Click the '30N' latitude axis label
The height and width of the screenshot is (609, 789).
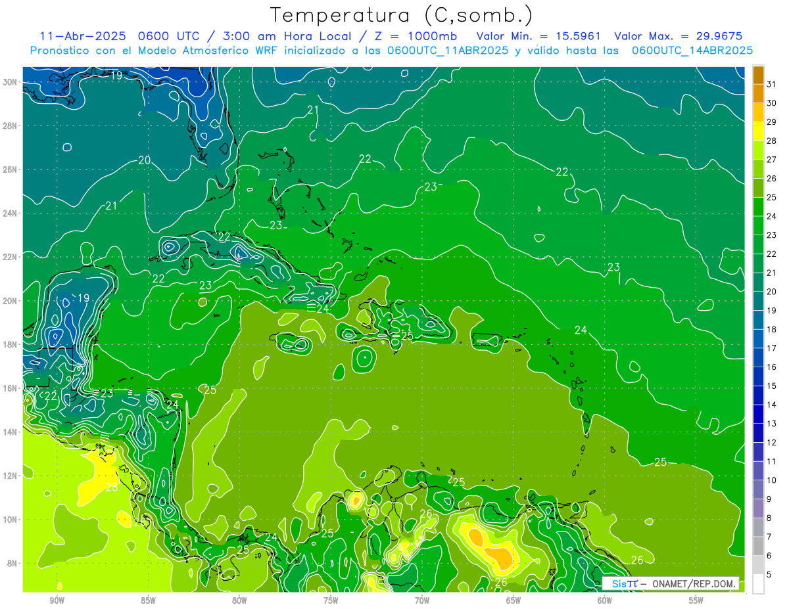tap(11, 82)
